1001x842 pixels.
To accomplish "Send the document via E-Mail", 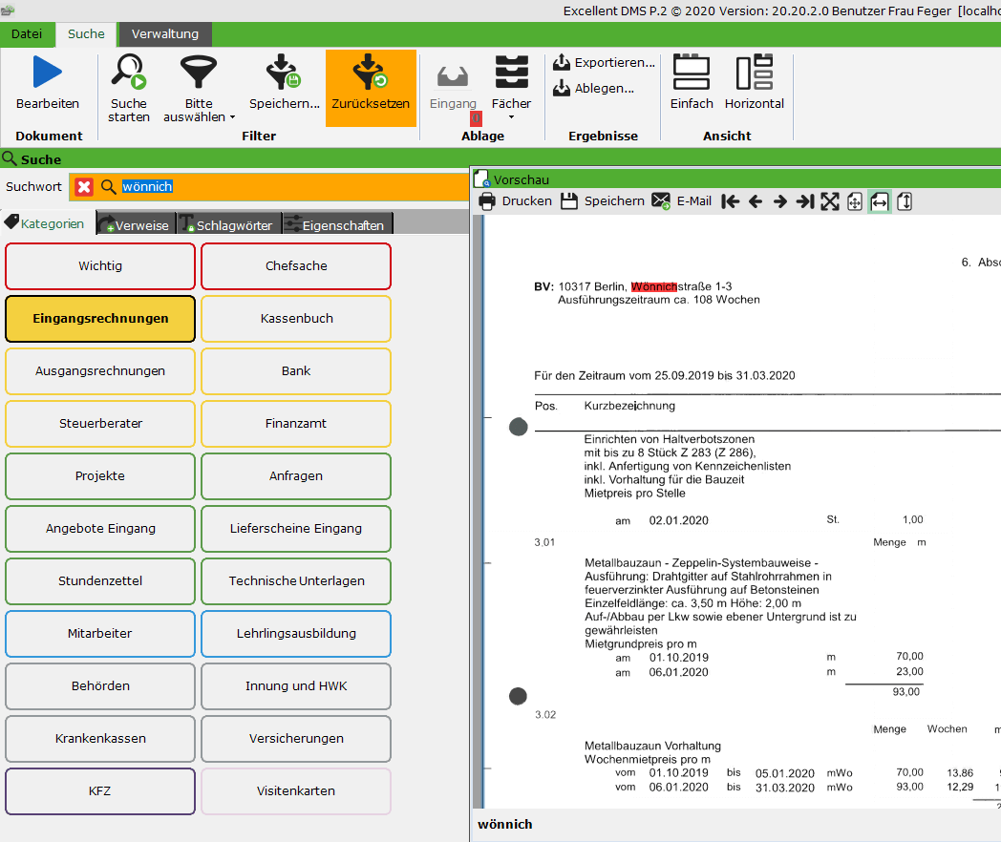I will click(x=681, y=201).
